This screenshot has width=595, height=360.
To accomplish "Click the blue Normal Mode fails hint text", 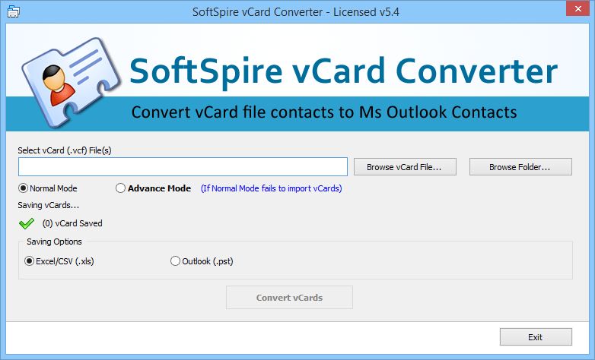I will [x=272, y=188].
